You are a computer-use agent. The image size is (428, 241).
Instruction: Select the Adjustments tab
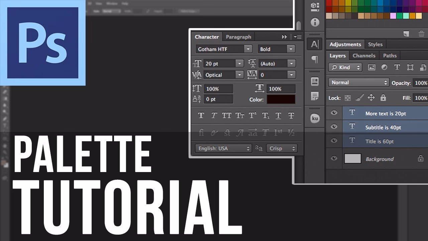345,44
